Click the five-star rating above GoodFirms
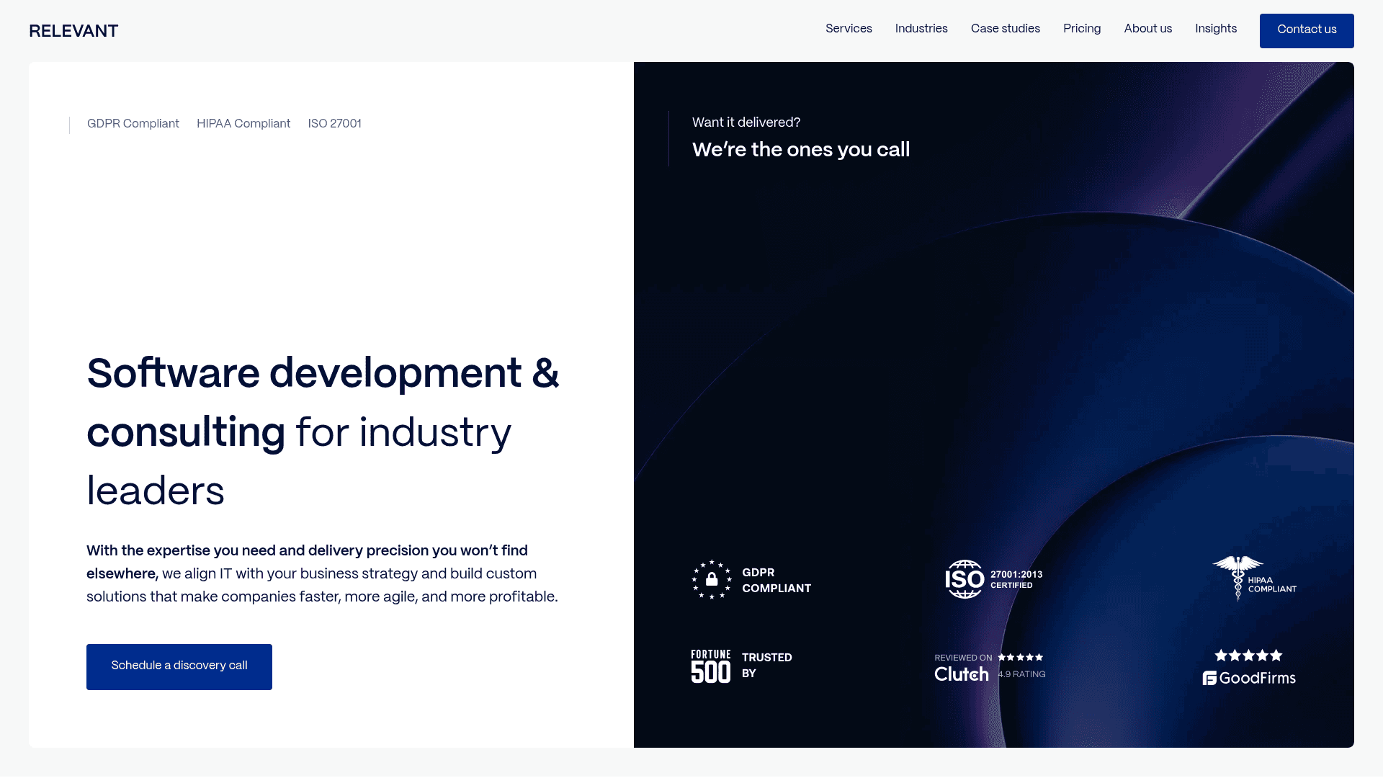 click(x=1248, y=656)
